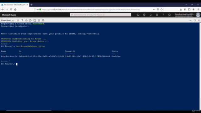Open Directory and subscription filter icon
The width and height of the screenshot is (201, 113).
144,15
